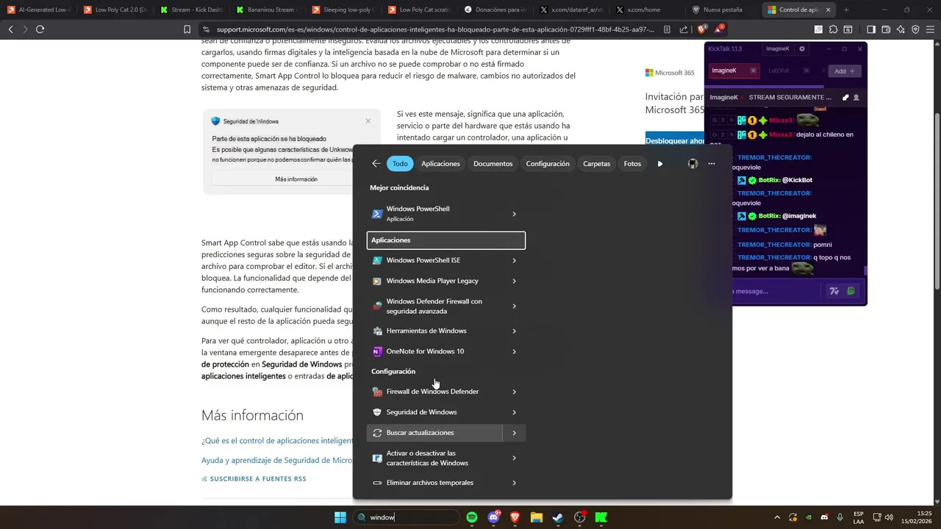Screen dimensions: 941x529
Task: Click Desbloquear ahora Microsoft 365 button
Action: point(675,141)
